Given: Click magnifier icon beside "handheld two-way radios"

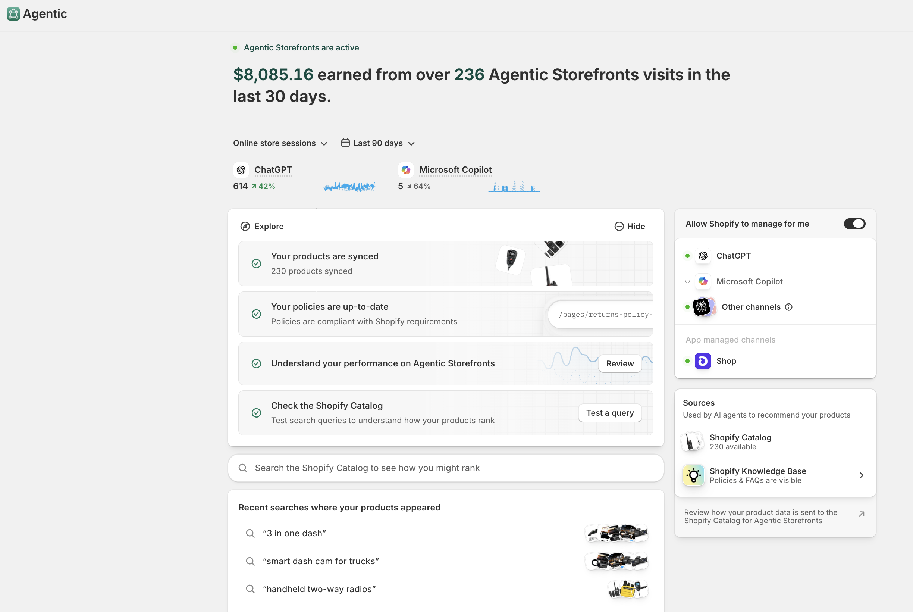Looking at the screenshot, I should [x=250, y=589].
